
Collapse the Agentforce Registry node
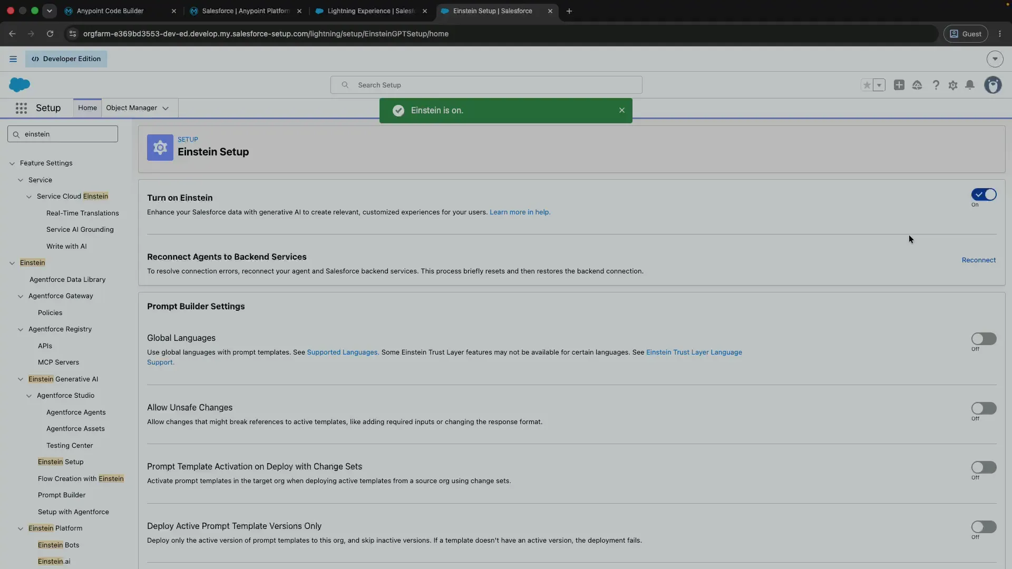[x=21, y=329]
